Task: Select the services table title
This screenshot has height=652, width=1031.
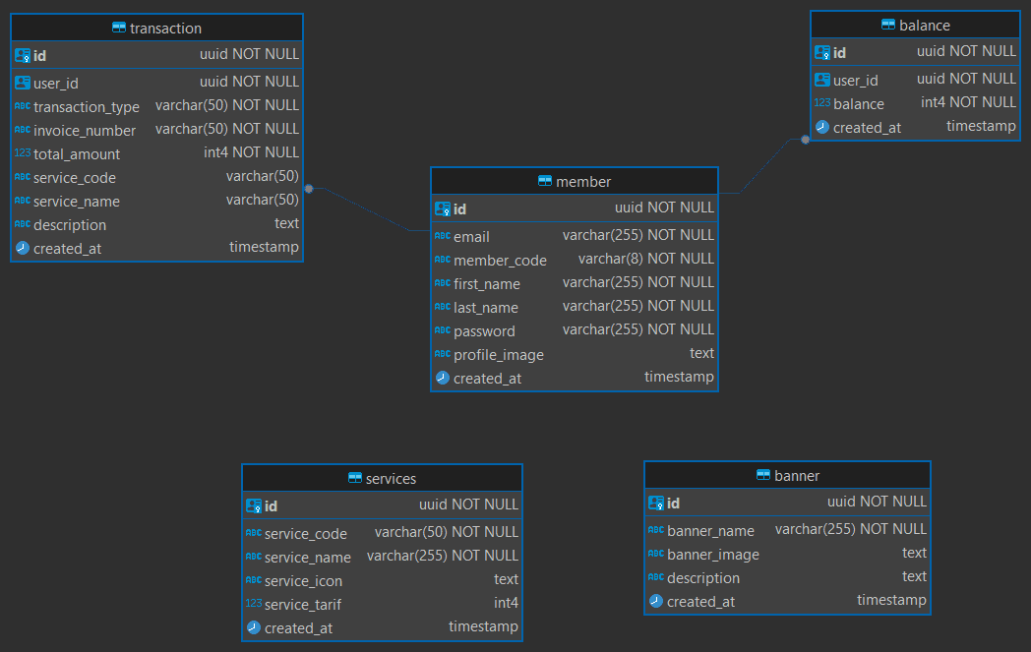Action: pos(391,479)
